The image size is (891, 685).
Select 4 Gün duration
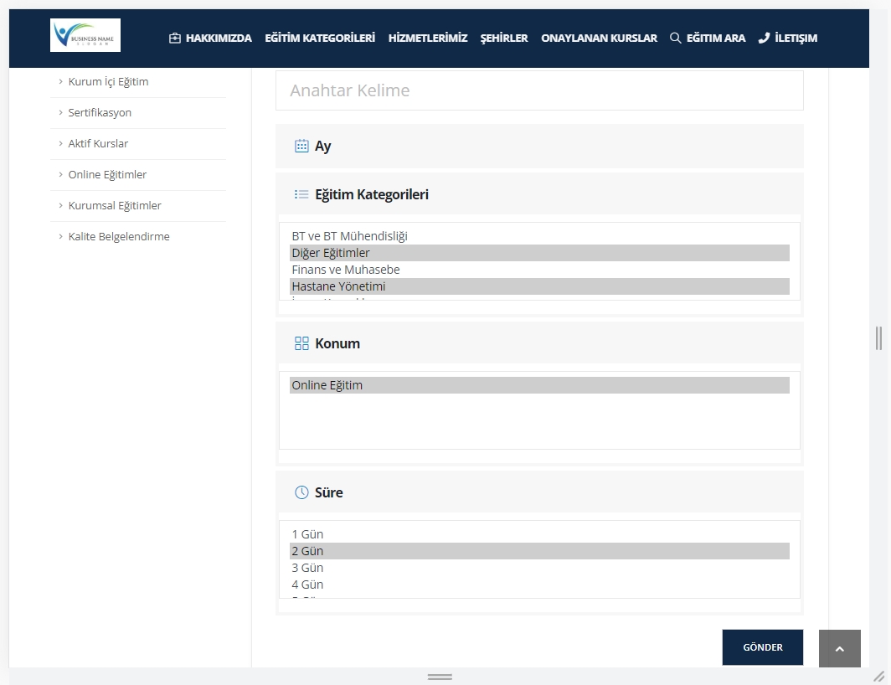(539, 585)
